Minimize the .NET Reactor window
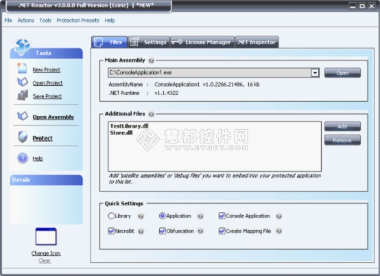This screenshot has width=380, height=276. 353,6
